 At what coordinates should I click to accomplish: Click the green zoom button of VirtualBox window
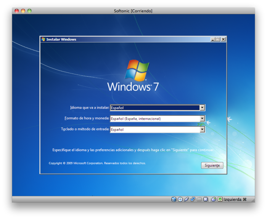29,11
